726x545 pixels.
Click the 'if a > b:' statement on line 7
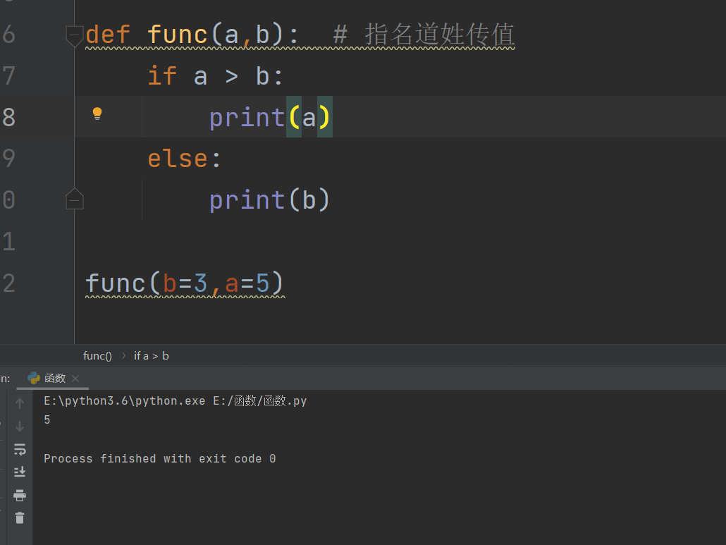click(x=215, y=76)
